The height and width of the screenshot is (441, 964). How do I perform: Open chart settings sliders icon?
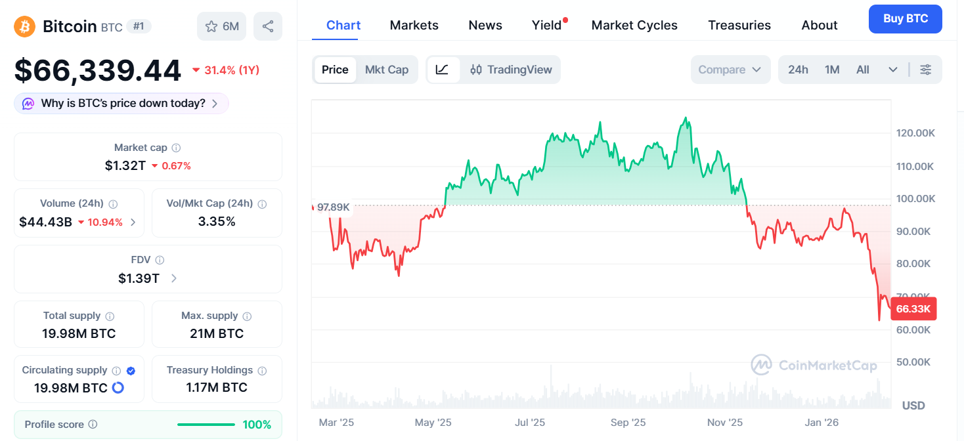click(x=925, y=70)
